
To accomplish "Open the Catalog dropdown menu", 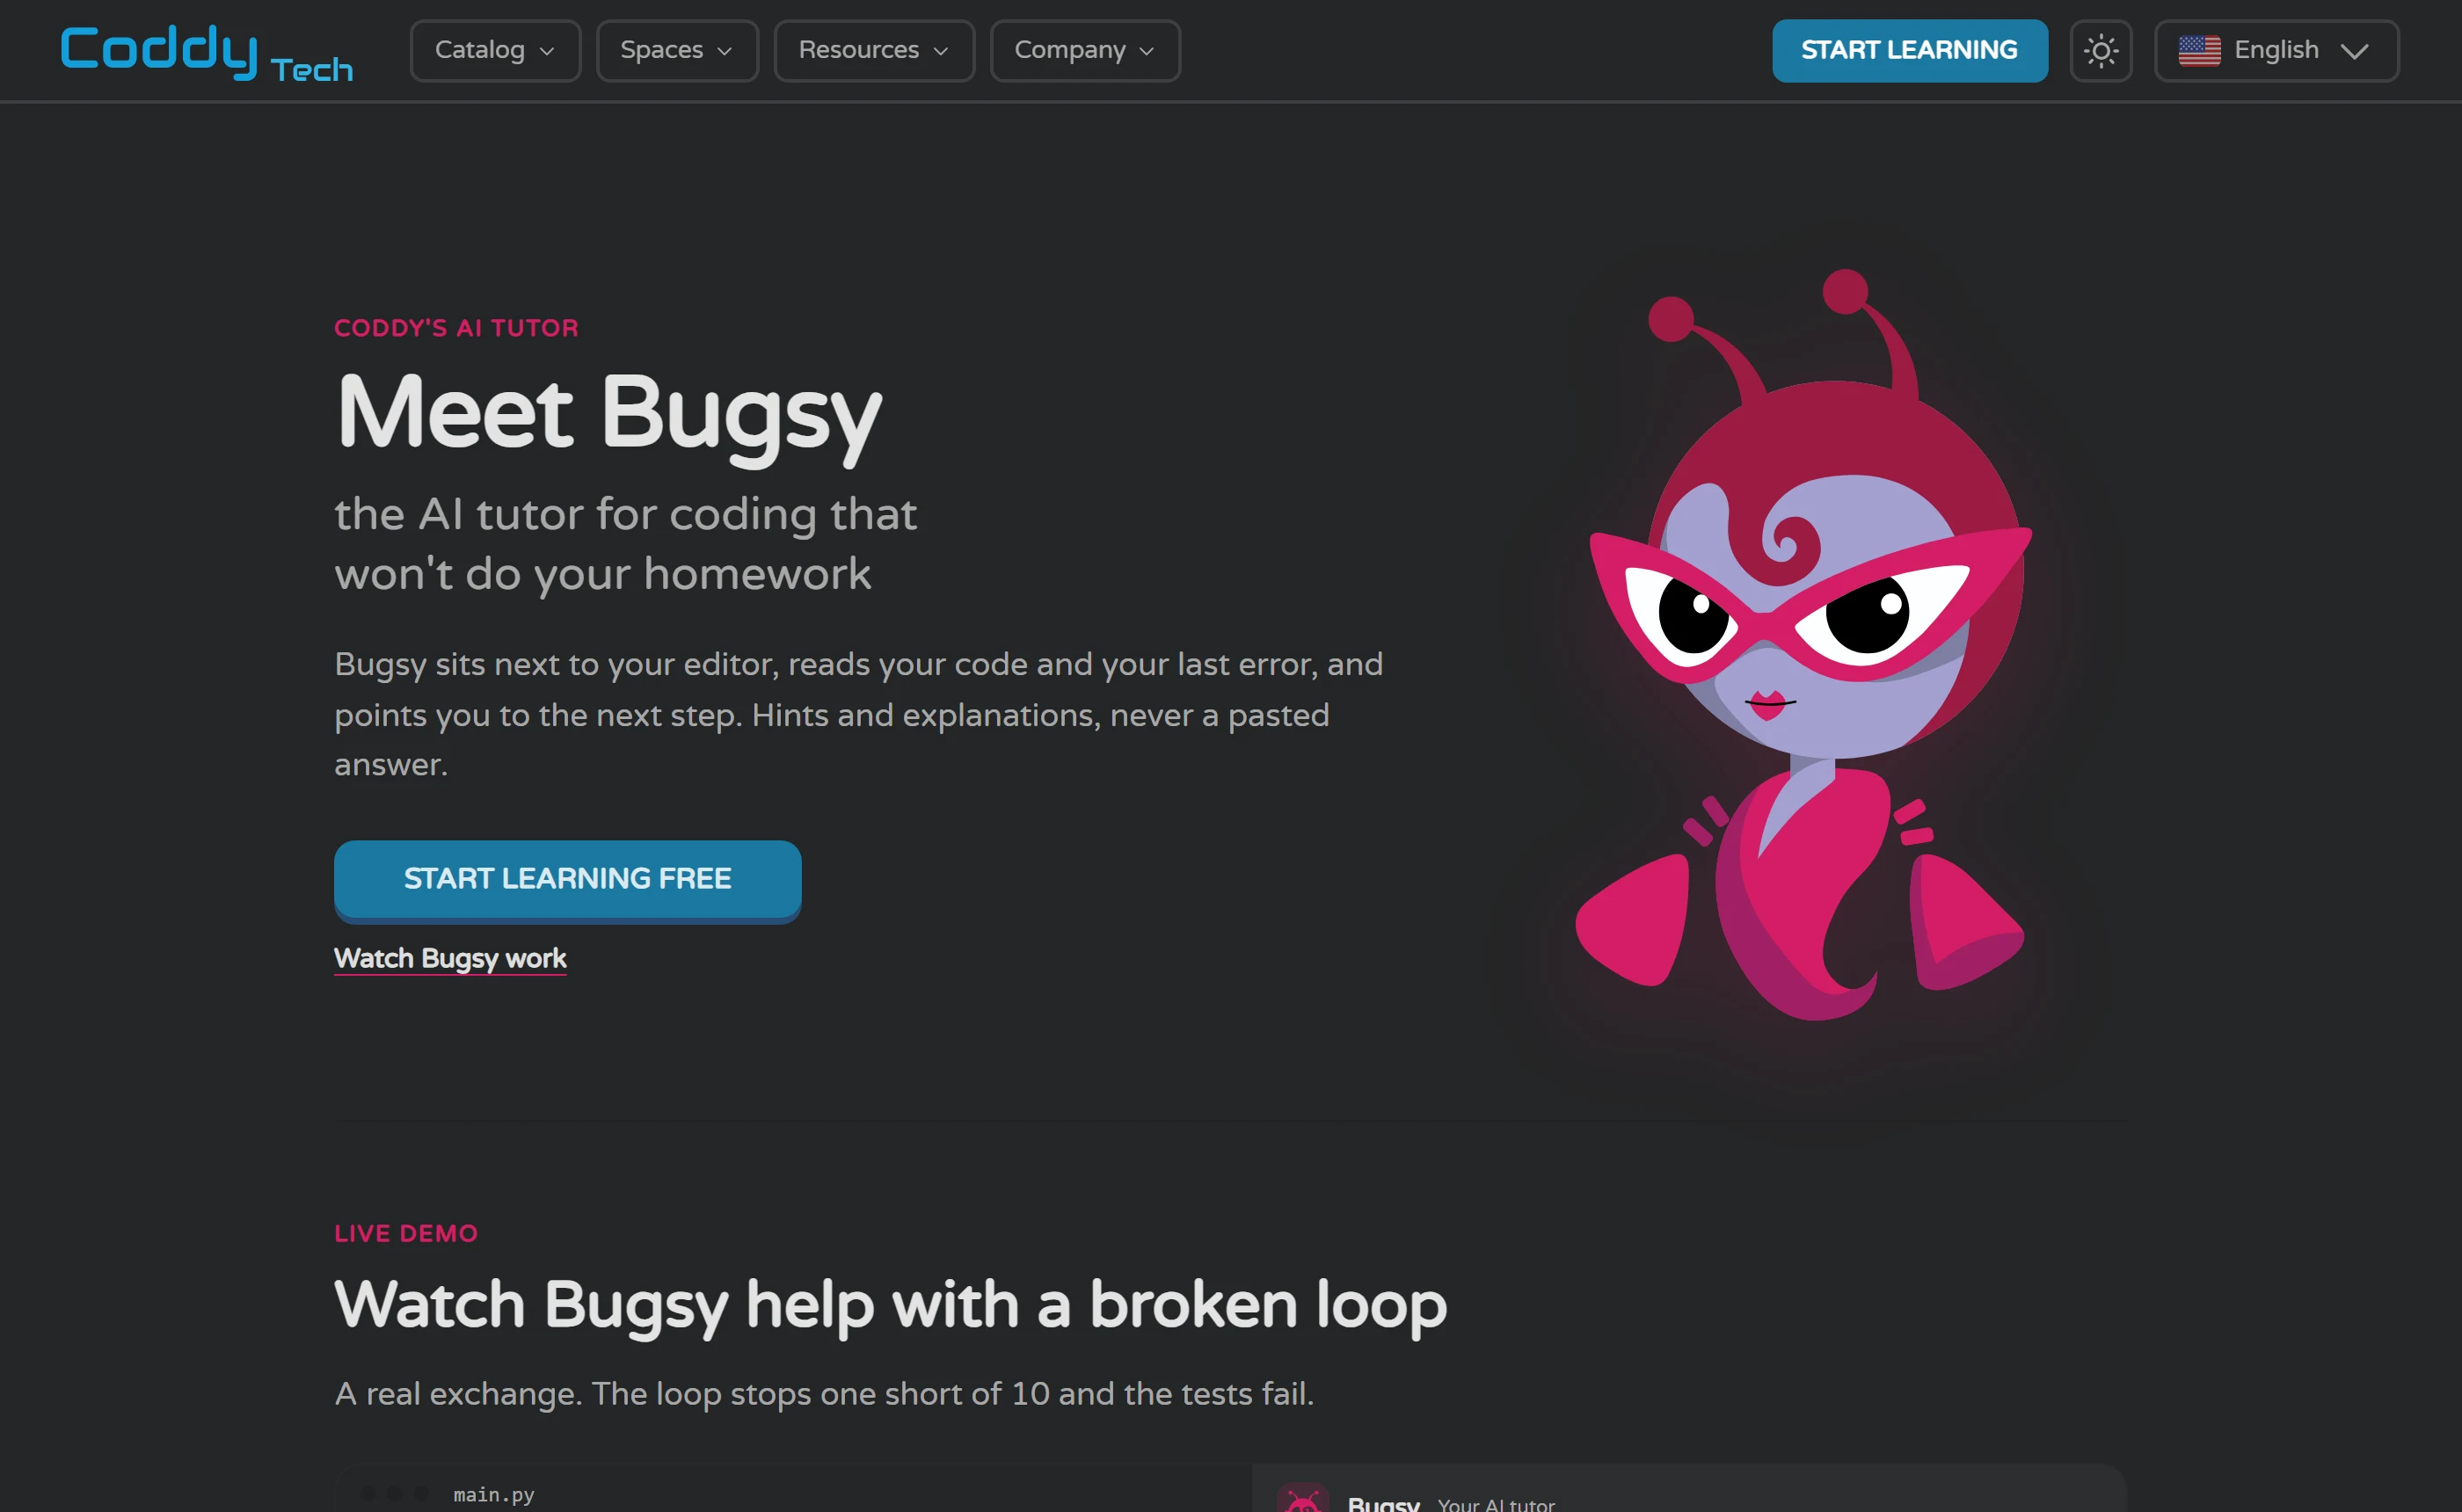I will tap(495, 50).
